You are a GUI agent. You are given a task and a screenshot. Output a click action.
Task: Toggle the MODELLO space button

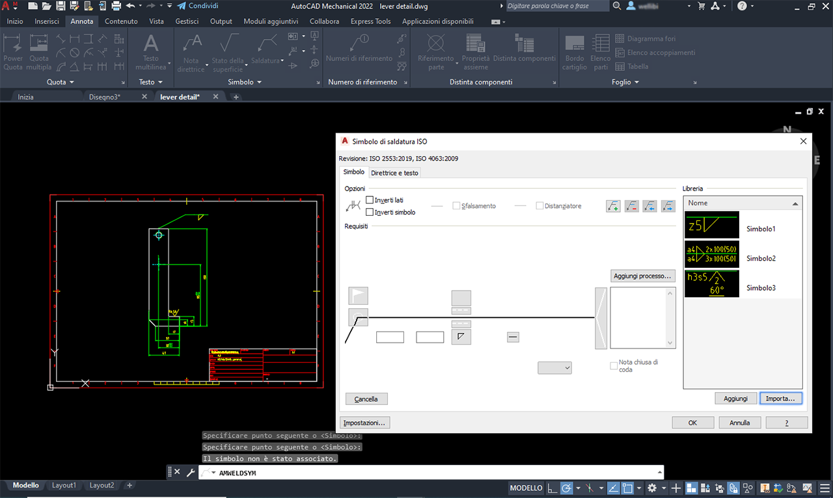pos(526,488)
